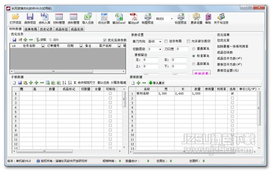
Task: Click the sigma Σ sum icon
Action: [x=75, y=83]
